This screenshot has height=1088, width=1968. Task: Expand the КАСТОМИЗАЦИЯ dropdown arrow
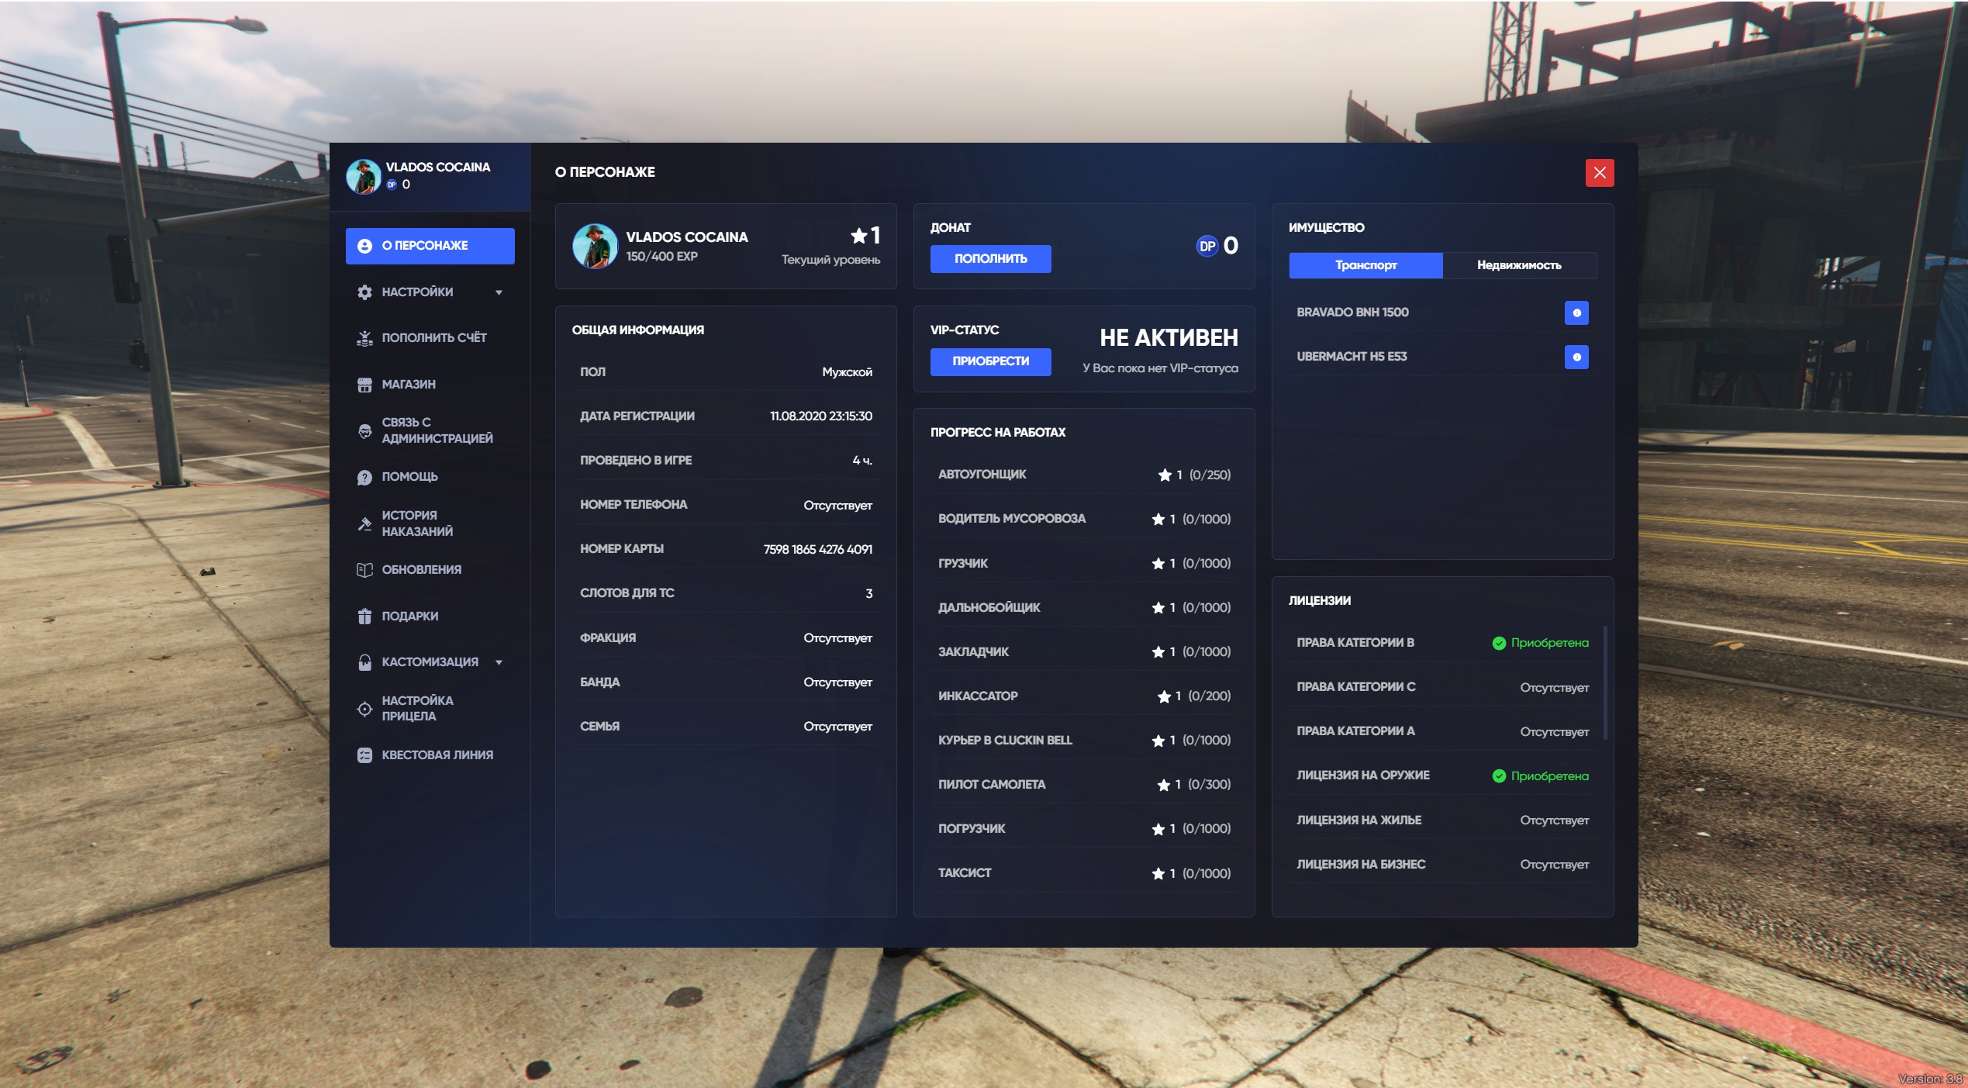point(499,662)
